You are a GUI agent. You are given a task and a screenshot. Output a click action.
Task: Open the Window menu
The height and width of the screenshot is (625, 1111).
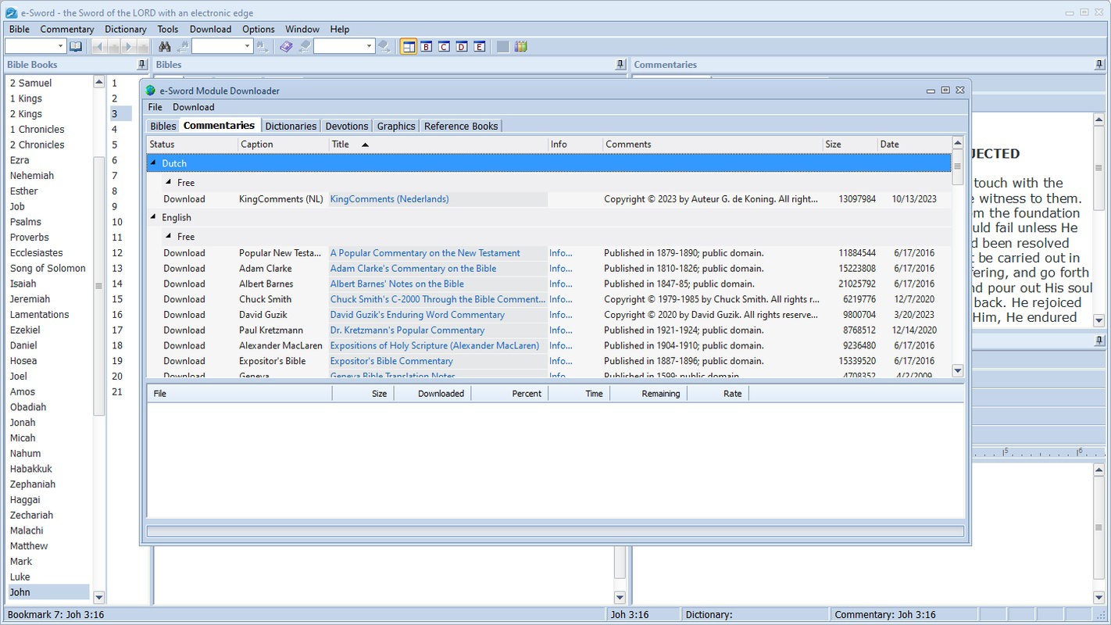pyautogui.click(x=302, y=29)
